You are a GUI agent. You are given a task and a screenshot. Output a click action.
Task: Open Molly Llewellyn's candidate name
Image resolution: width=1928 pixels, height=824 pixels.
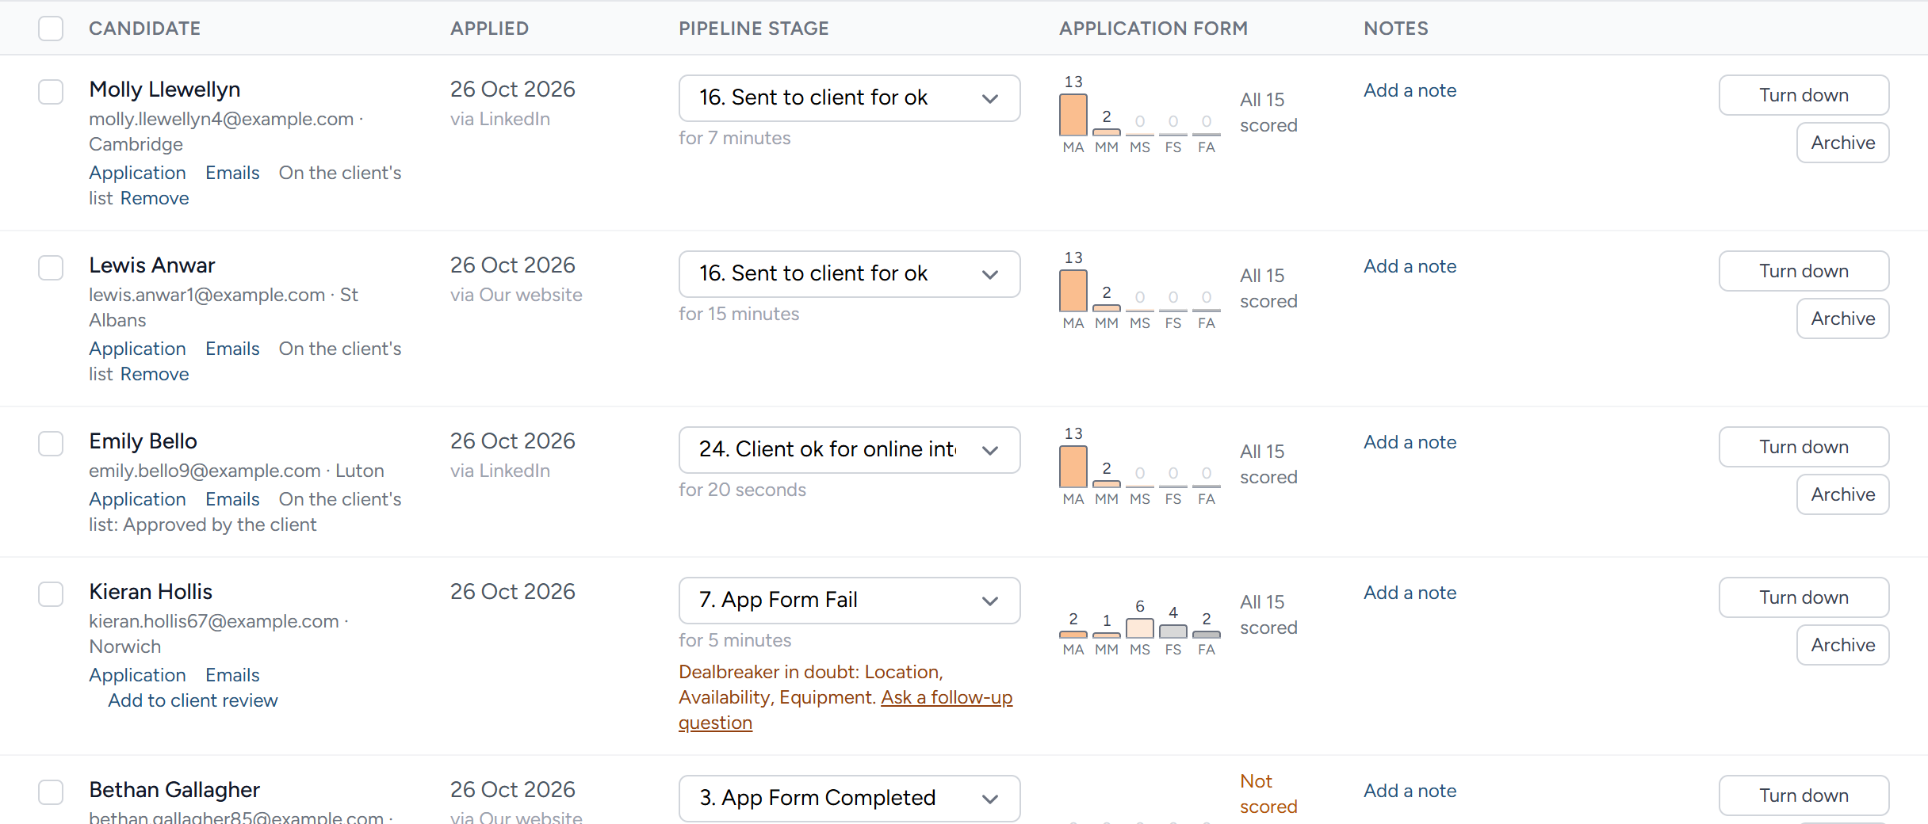click(165, 90)
